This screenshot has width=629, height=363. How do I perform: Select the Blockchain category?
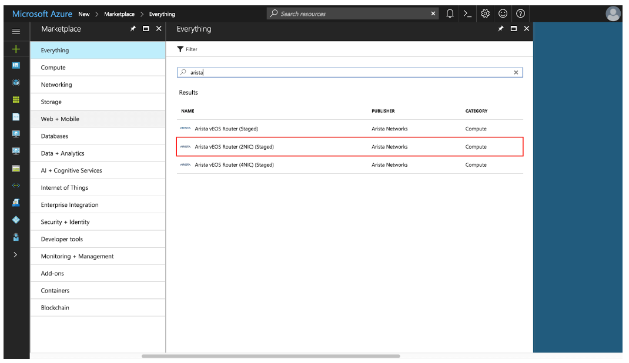coord(98,308)
